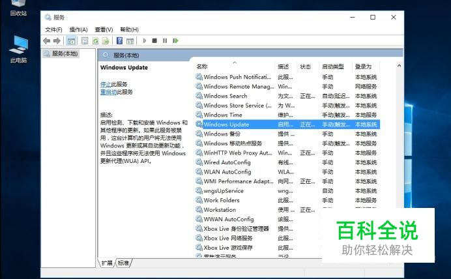Click the Refresh toolbar icon

point(96,41)
